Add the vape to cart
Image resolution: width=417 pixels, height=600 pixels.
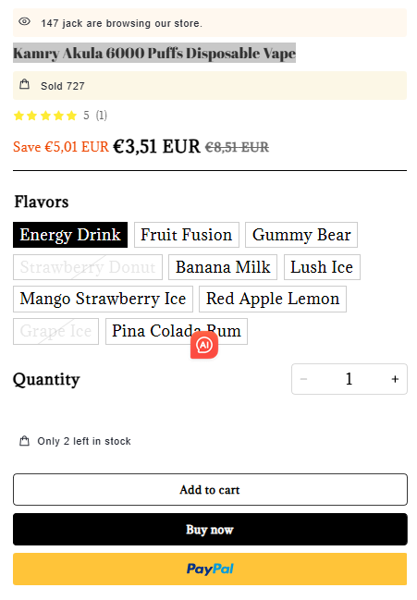tap(210, 489)
